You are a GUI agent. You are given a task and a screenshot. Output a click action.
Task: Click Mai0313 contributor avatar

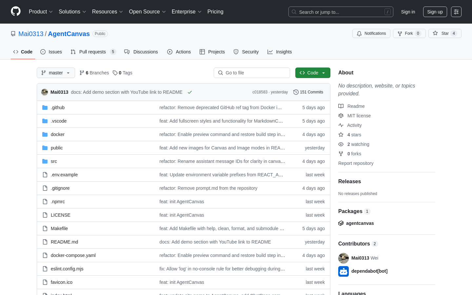pyautogui.click(x=344, y=258)
